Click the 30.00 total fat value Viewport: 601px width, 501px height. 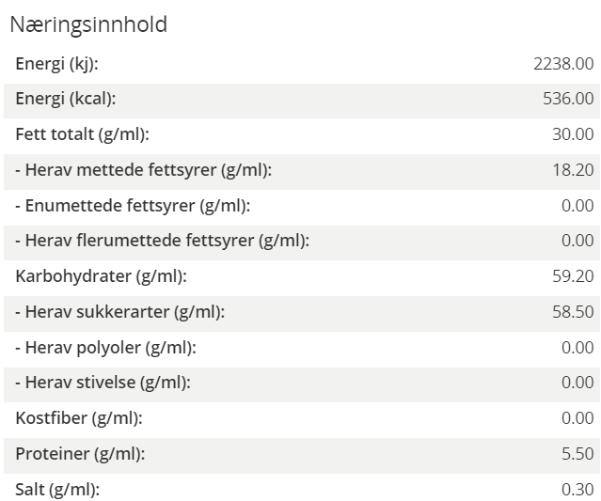tap(573, 134)
